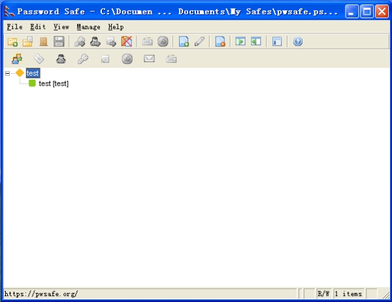This screenshot has width=392, height=302.
Task: Click the Password Safe title bar icon
Action: (x=9, y=11)
